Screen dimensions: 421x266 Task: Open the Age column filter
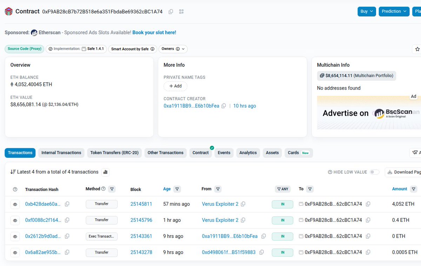click(177, 189)
